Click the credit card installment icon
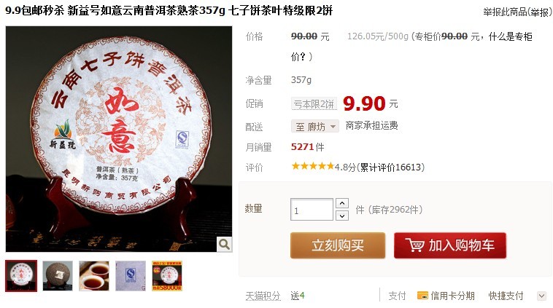Image resolution: width=553 pixels, height=308 pixels. click(x=422, y=296)
